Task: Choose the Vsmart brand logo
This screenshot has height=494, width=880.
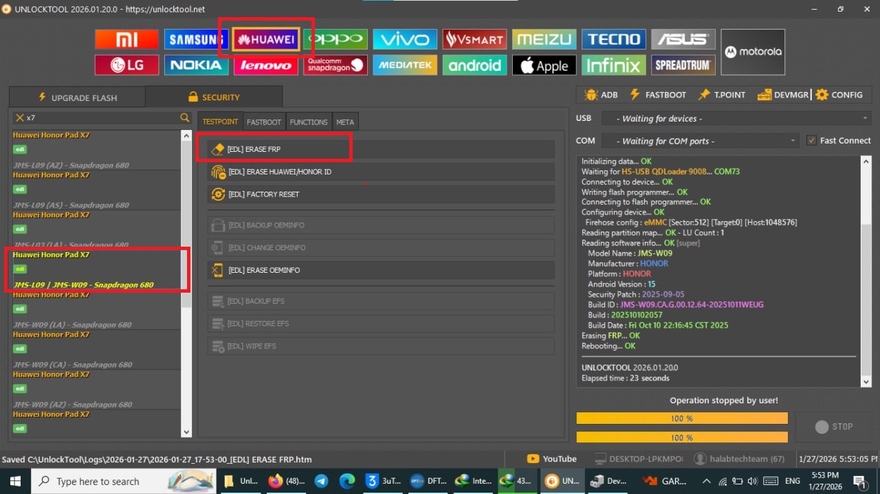Action: click(474, 39)
